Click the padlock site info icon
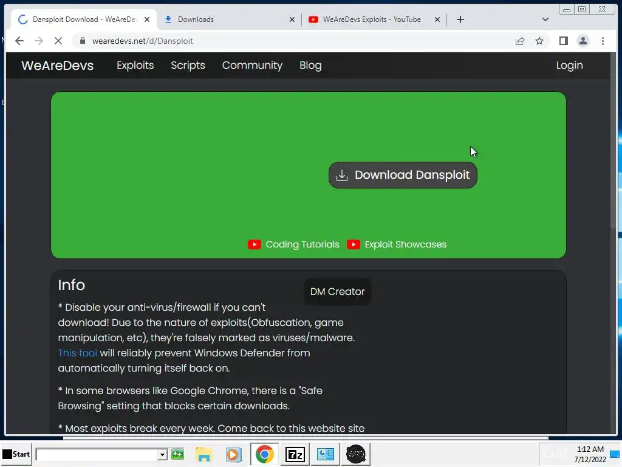This screenshot has height=467, width=622. 83,41
